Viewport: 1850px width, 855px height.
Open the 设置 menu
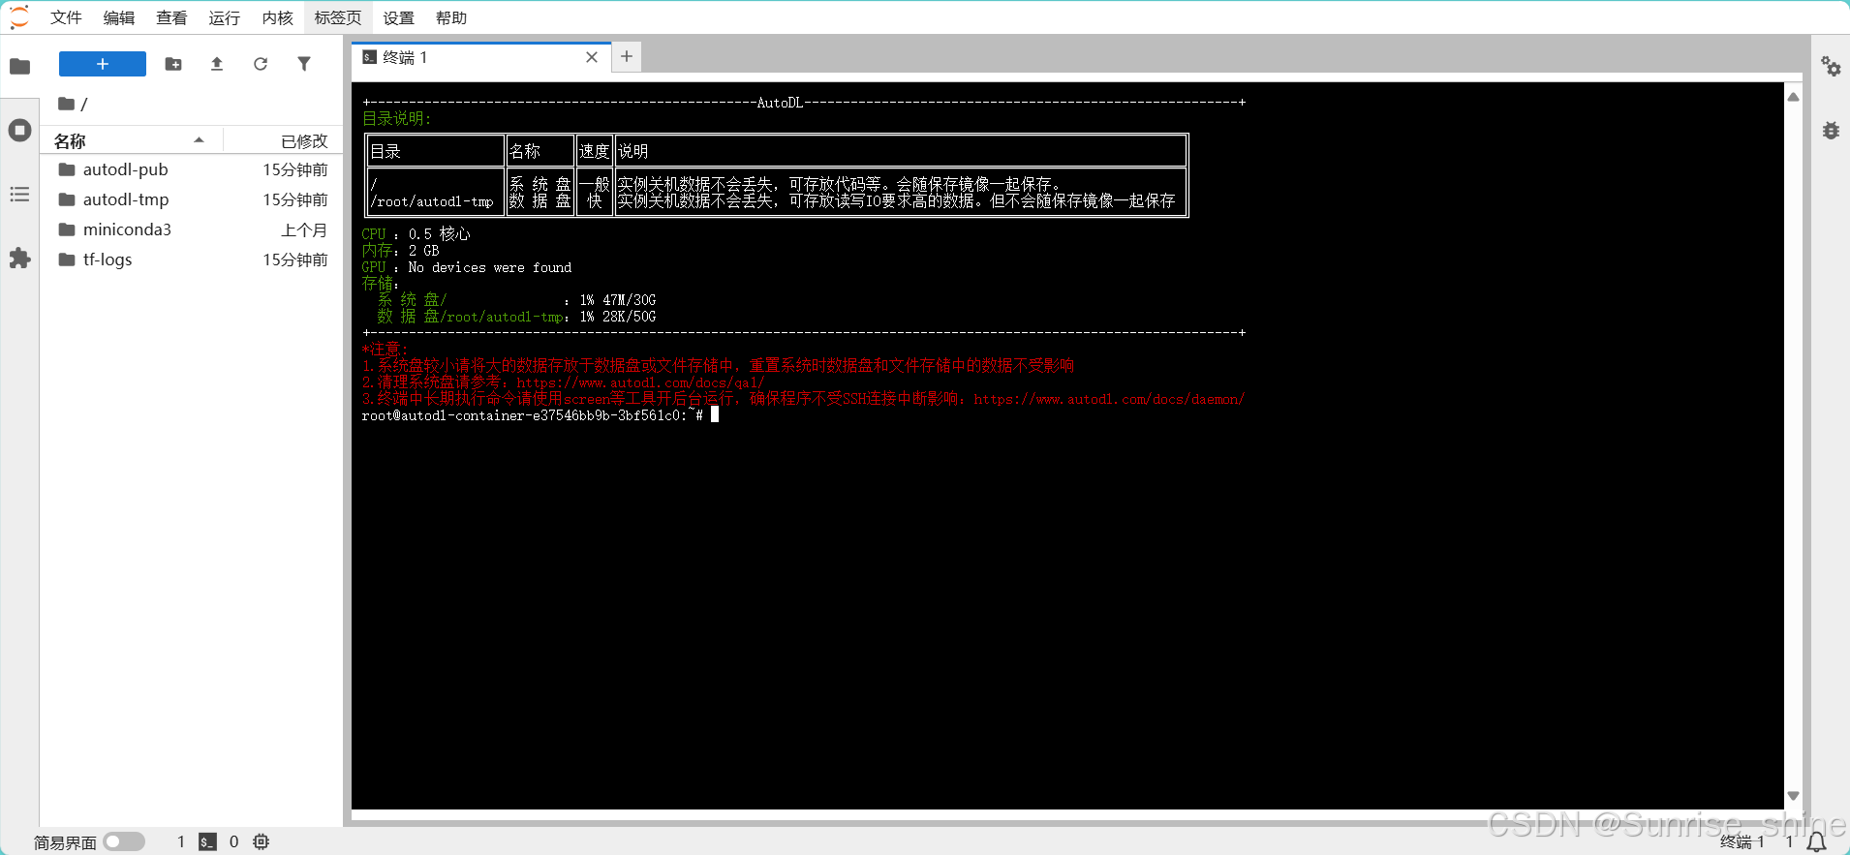(x=398, y=17)
